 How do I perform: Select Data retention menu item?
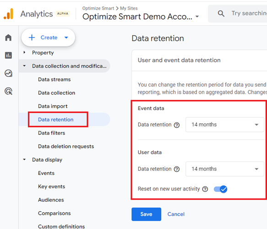[x=56, y=120]
